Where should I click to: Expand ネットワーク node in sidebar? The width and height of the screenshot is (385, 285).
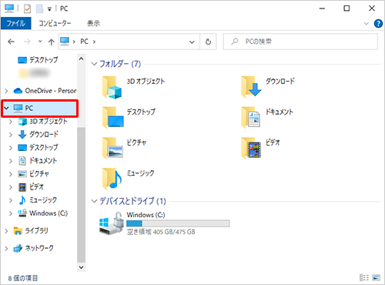pyautogui.click(x=6, y=249)
